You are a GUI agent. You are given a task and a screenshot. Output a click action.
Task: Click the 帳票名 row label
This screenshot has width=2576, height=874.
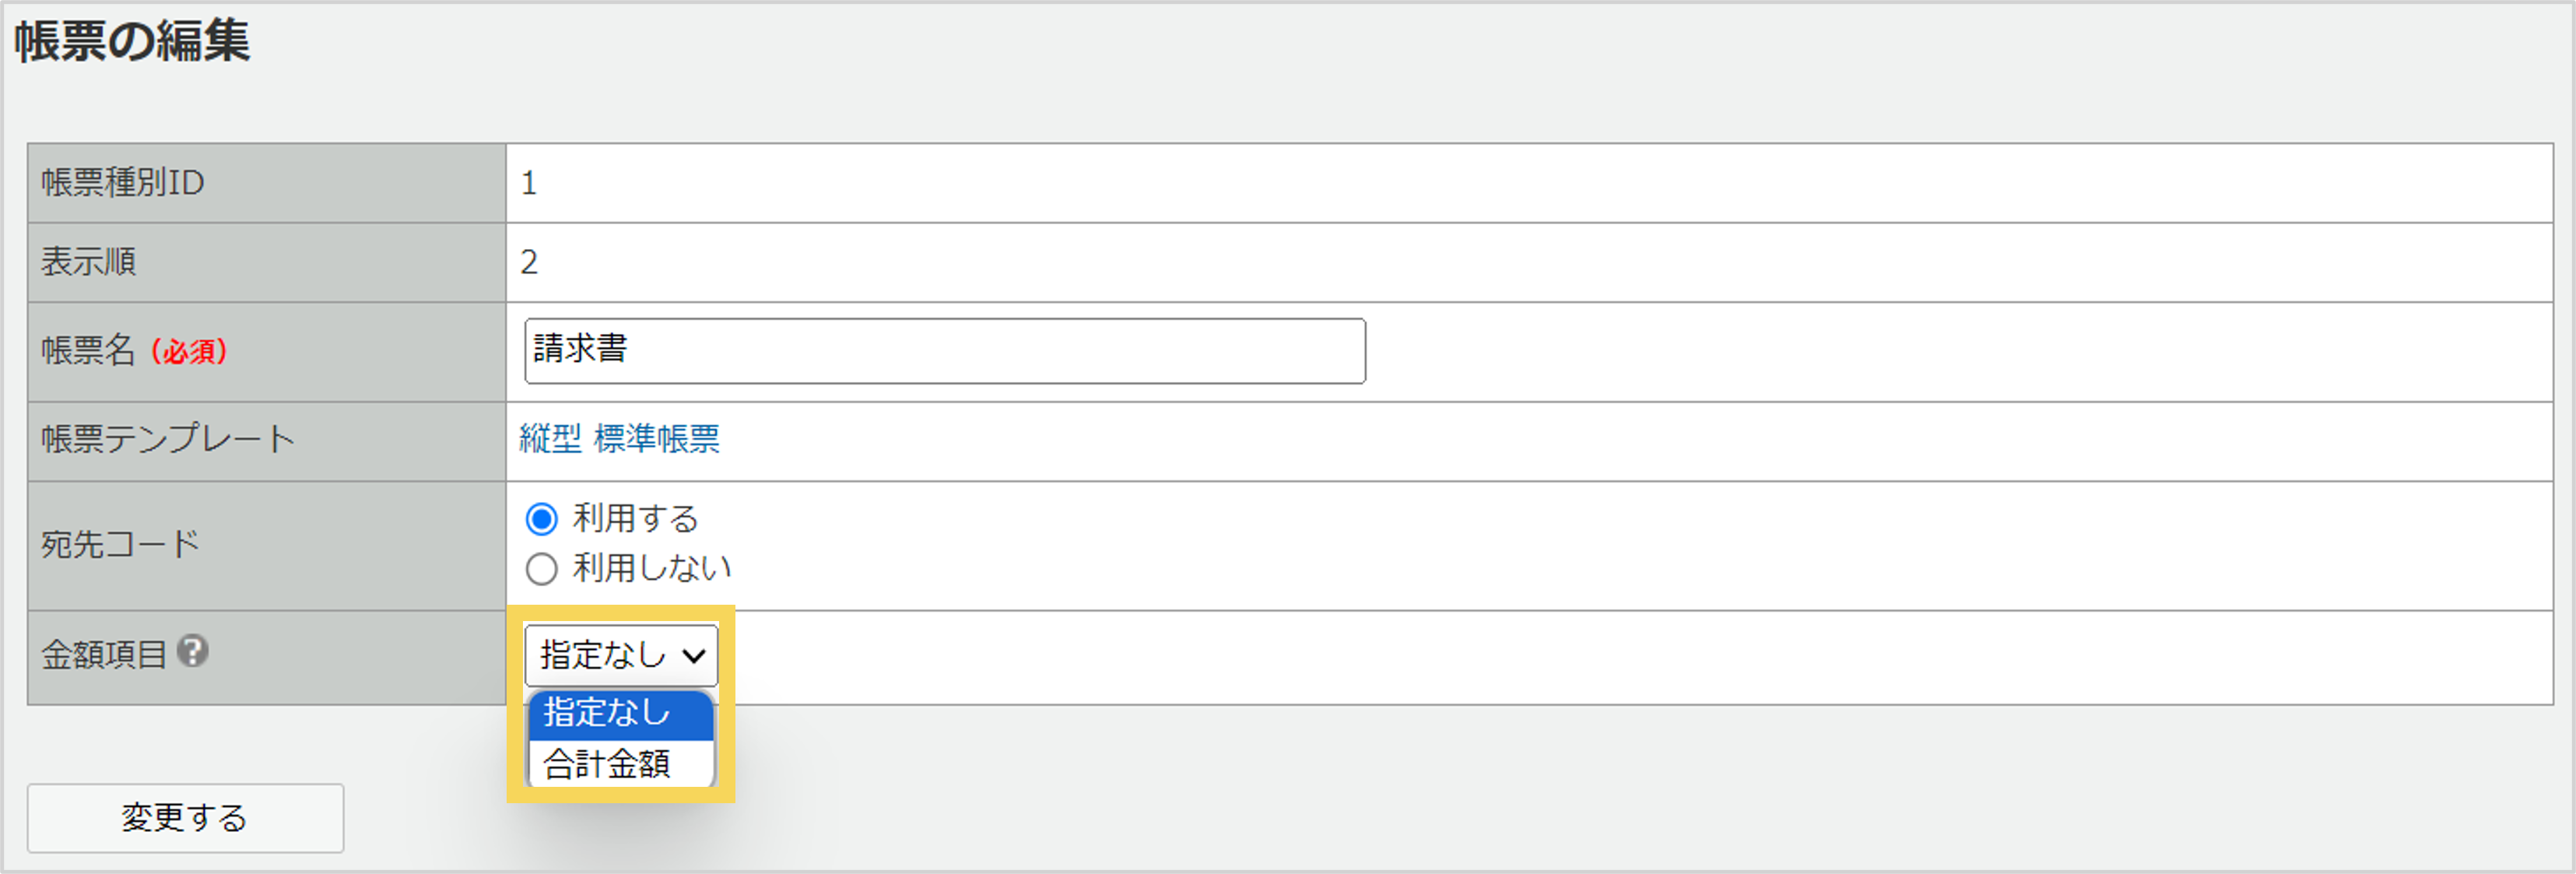coord(88,351)
